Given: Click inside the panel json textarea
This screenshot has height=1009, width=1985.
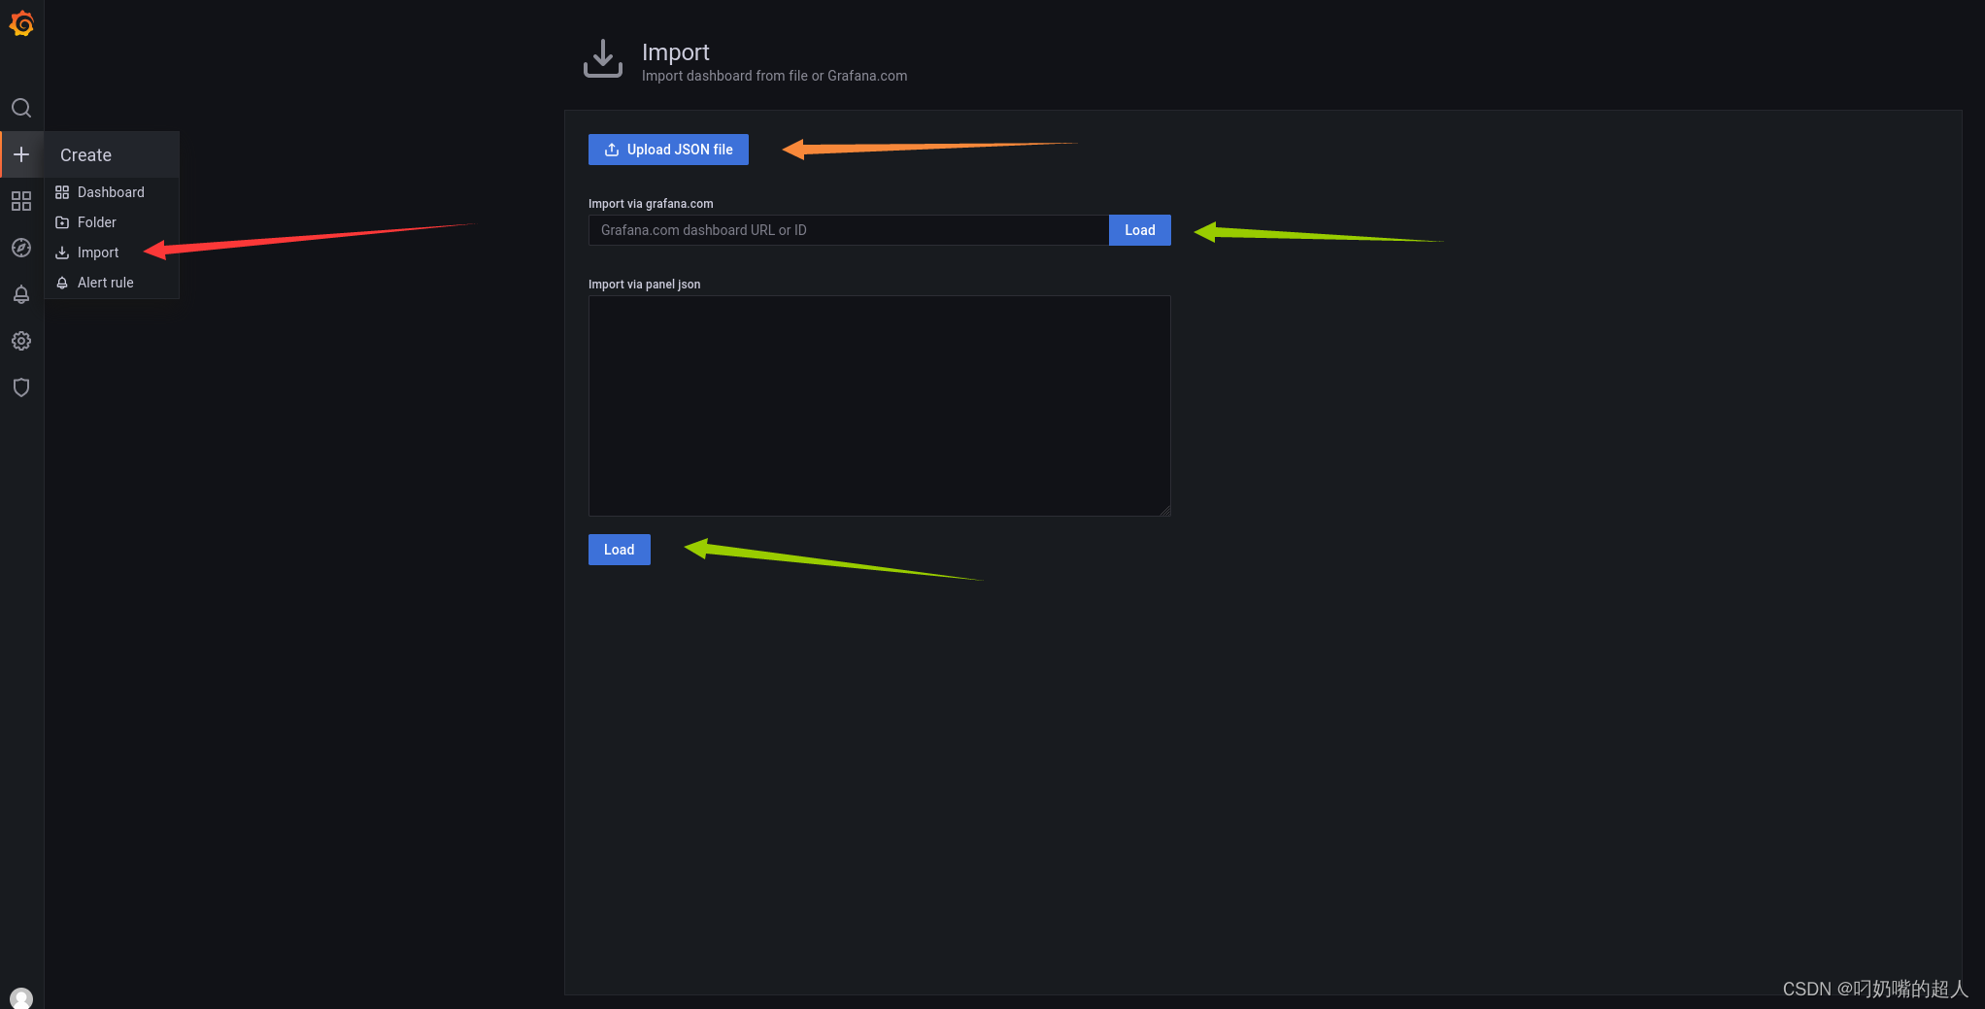Looking at the screenshot, I should (880, 406).
